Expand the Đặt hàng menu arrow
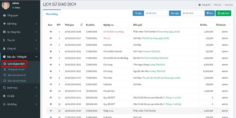The width and height of the screenshot is (236, 118). coord(36,24)
